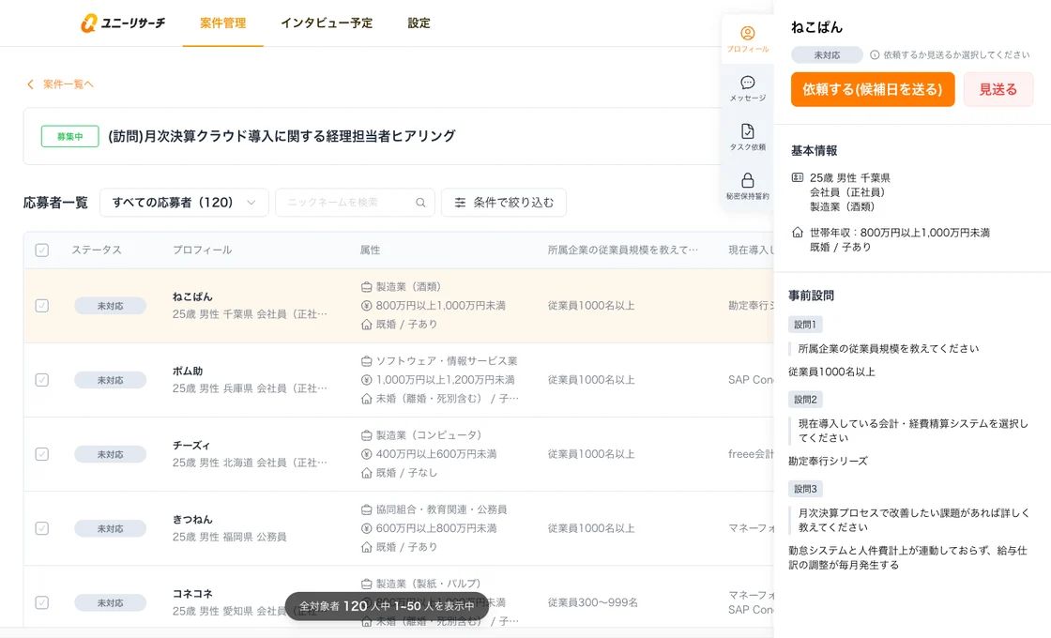Focus the ニックネームを検索 search field
Viewport: 1051px width, 638px height.
pyautogui.click(x=347, y=203)
